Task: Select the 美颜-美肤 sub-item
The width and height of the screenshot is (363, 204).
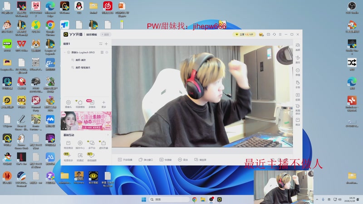Action: click(81, 60)
